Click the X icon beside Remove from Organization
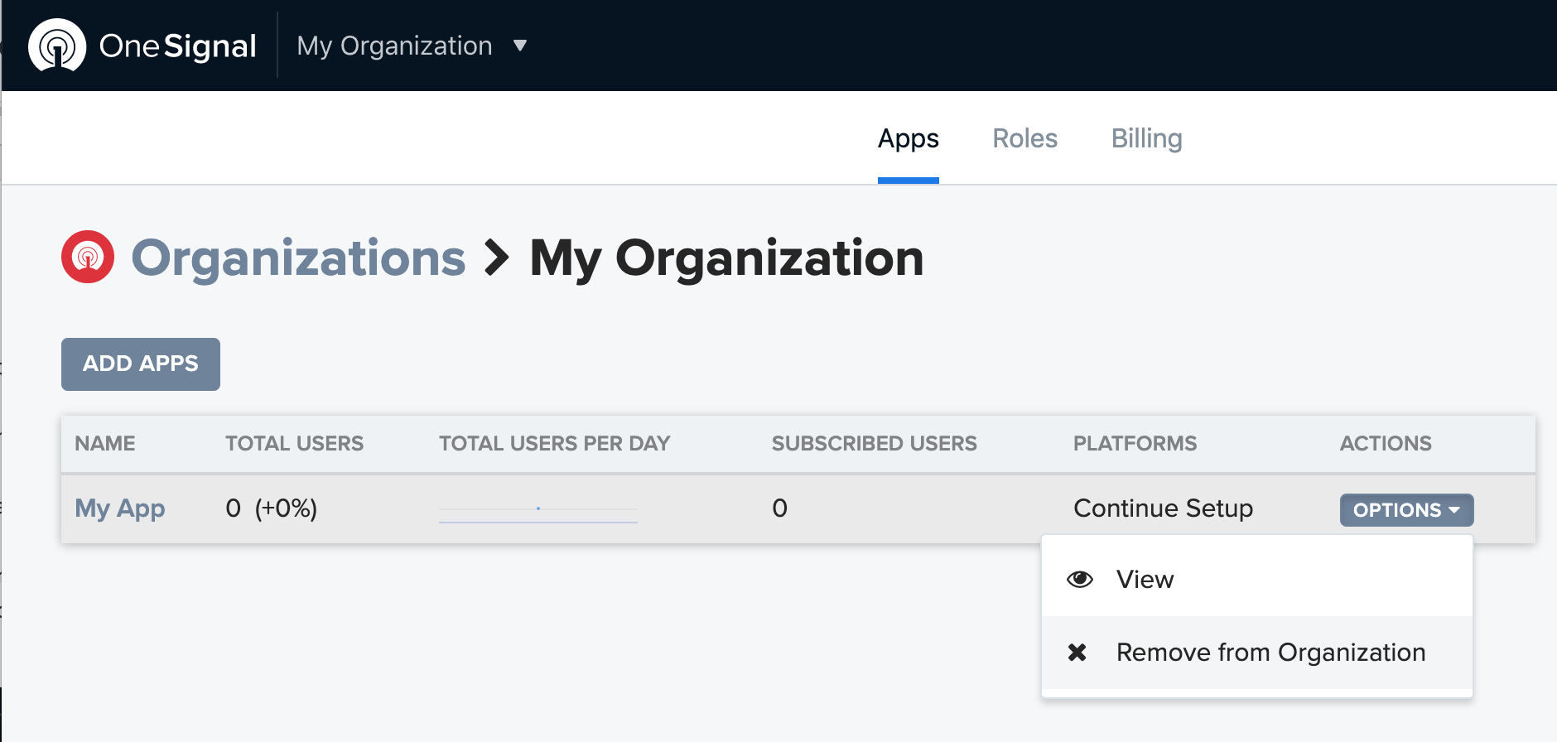This screenshot has height=742, width=1557. (x=1077, y=653)
